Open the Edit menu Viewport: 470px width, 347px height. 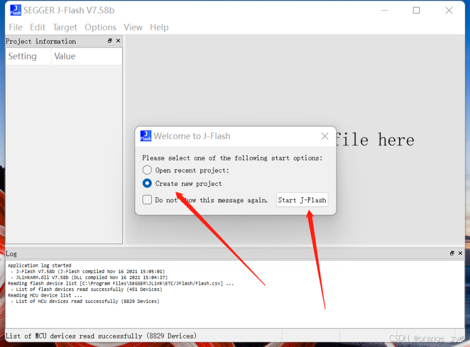[37, 27]
